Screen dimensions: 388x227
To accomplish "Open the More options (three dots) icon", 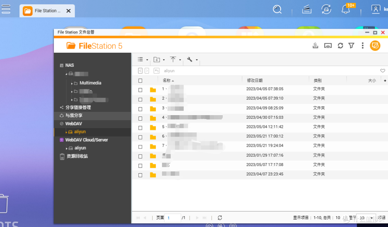I will click(x=362, y=46).
